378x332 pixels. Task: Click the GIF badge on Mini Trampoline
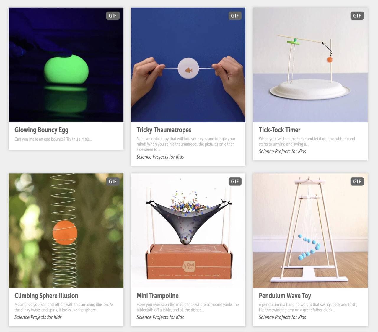tap(235, 181)
